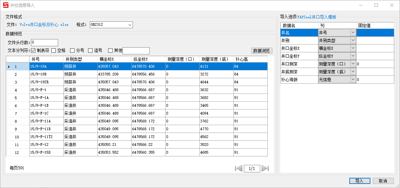Click the application logo in title bar
This screenshot has height=188, width=400.
[6, 5]
